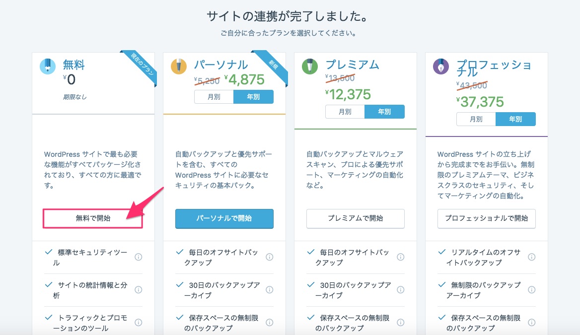
Task: Click the プレミアムで開始 button
Action: click(356, 218)
